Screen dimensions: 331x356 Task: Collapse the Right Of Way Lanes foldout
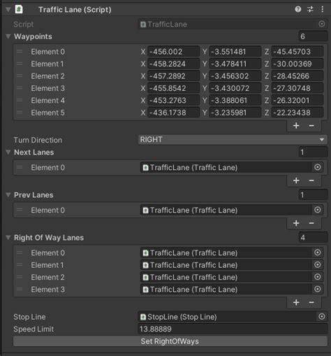8,238
